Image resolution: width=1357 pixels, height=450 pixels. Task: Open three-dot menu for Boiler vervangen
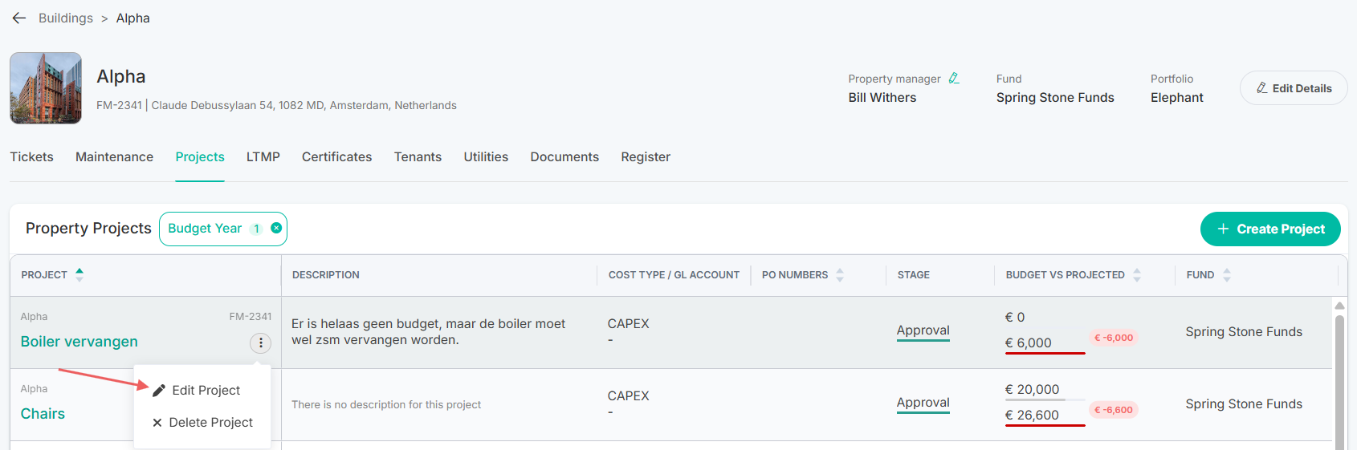pyautogui.click(x=260, y=343)
